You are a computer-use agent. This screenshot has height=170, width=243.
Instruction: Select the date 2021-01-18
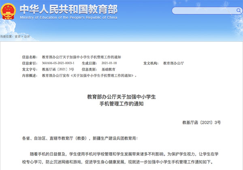click(109, 63)
